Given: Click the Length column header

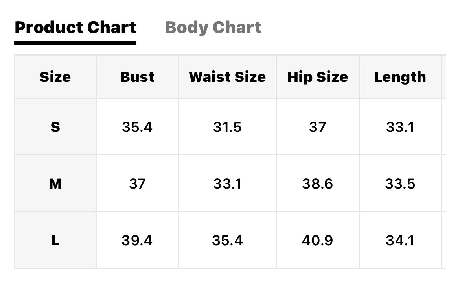Looking at the screenshot, I should point(400,77).
